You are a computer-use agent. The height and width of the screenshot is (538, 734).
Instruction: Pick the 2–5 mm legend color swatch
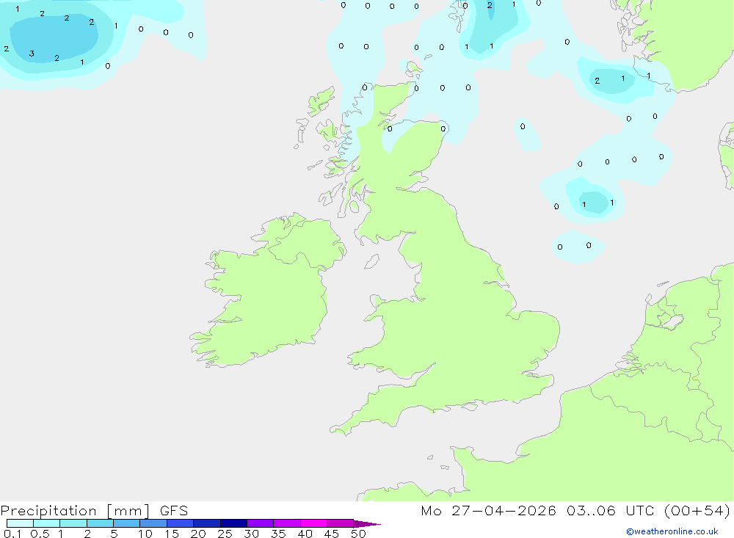click(100, 523)
